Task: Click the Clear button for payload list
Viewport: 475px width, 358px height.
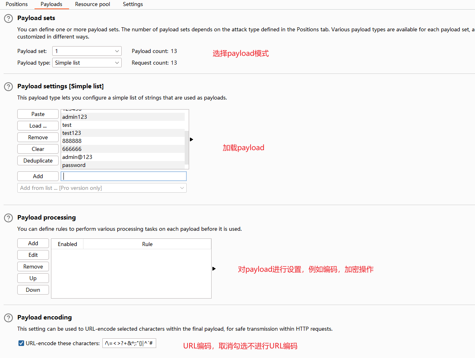Action: tap(38, 149)
